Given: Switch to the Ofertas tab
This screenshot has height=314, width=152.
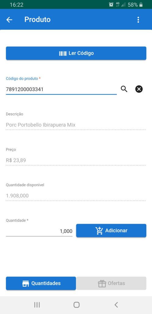Looking at the screenshot, I should [x=111, y=283].
